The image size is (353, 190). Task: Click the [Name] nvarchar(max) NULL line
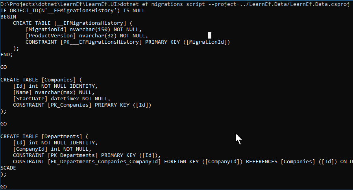click(x=54, y=92)
